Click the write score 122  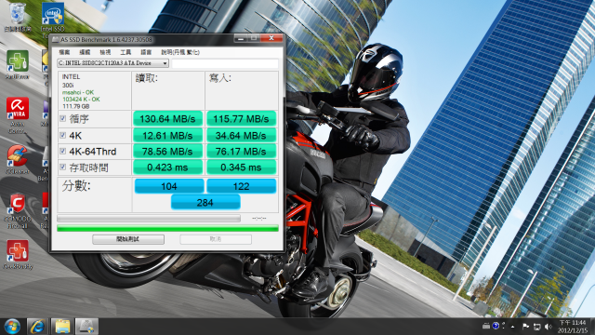tap(242, 186)
